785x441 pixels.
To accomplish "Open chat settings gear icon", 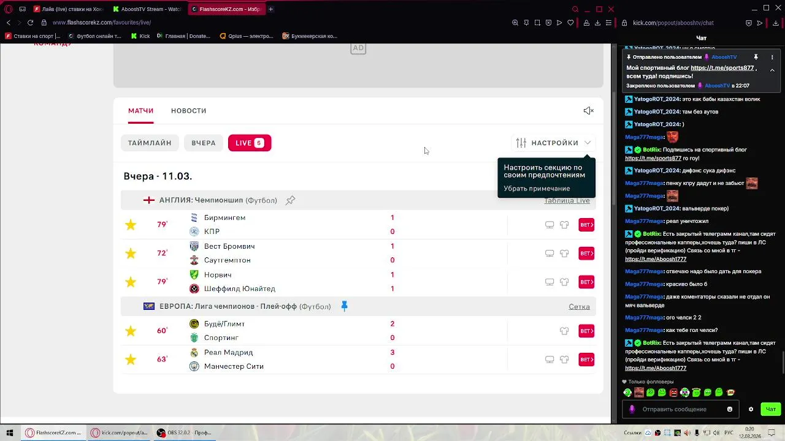I will (751, 409).
